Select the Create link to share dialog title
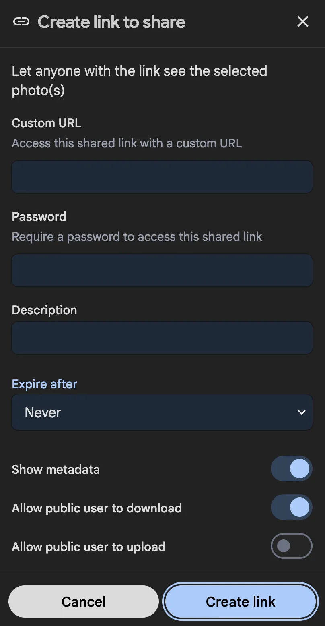Viewport: 325px width, 626px height. (x=111, y=22)
